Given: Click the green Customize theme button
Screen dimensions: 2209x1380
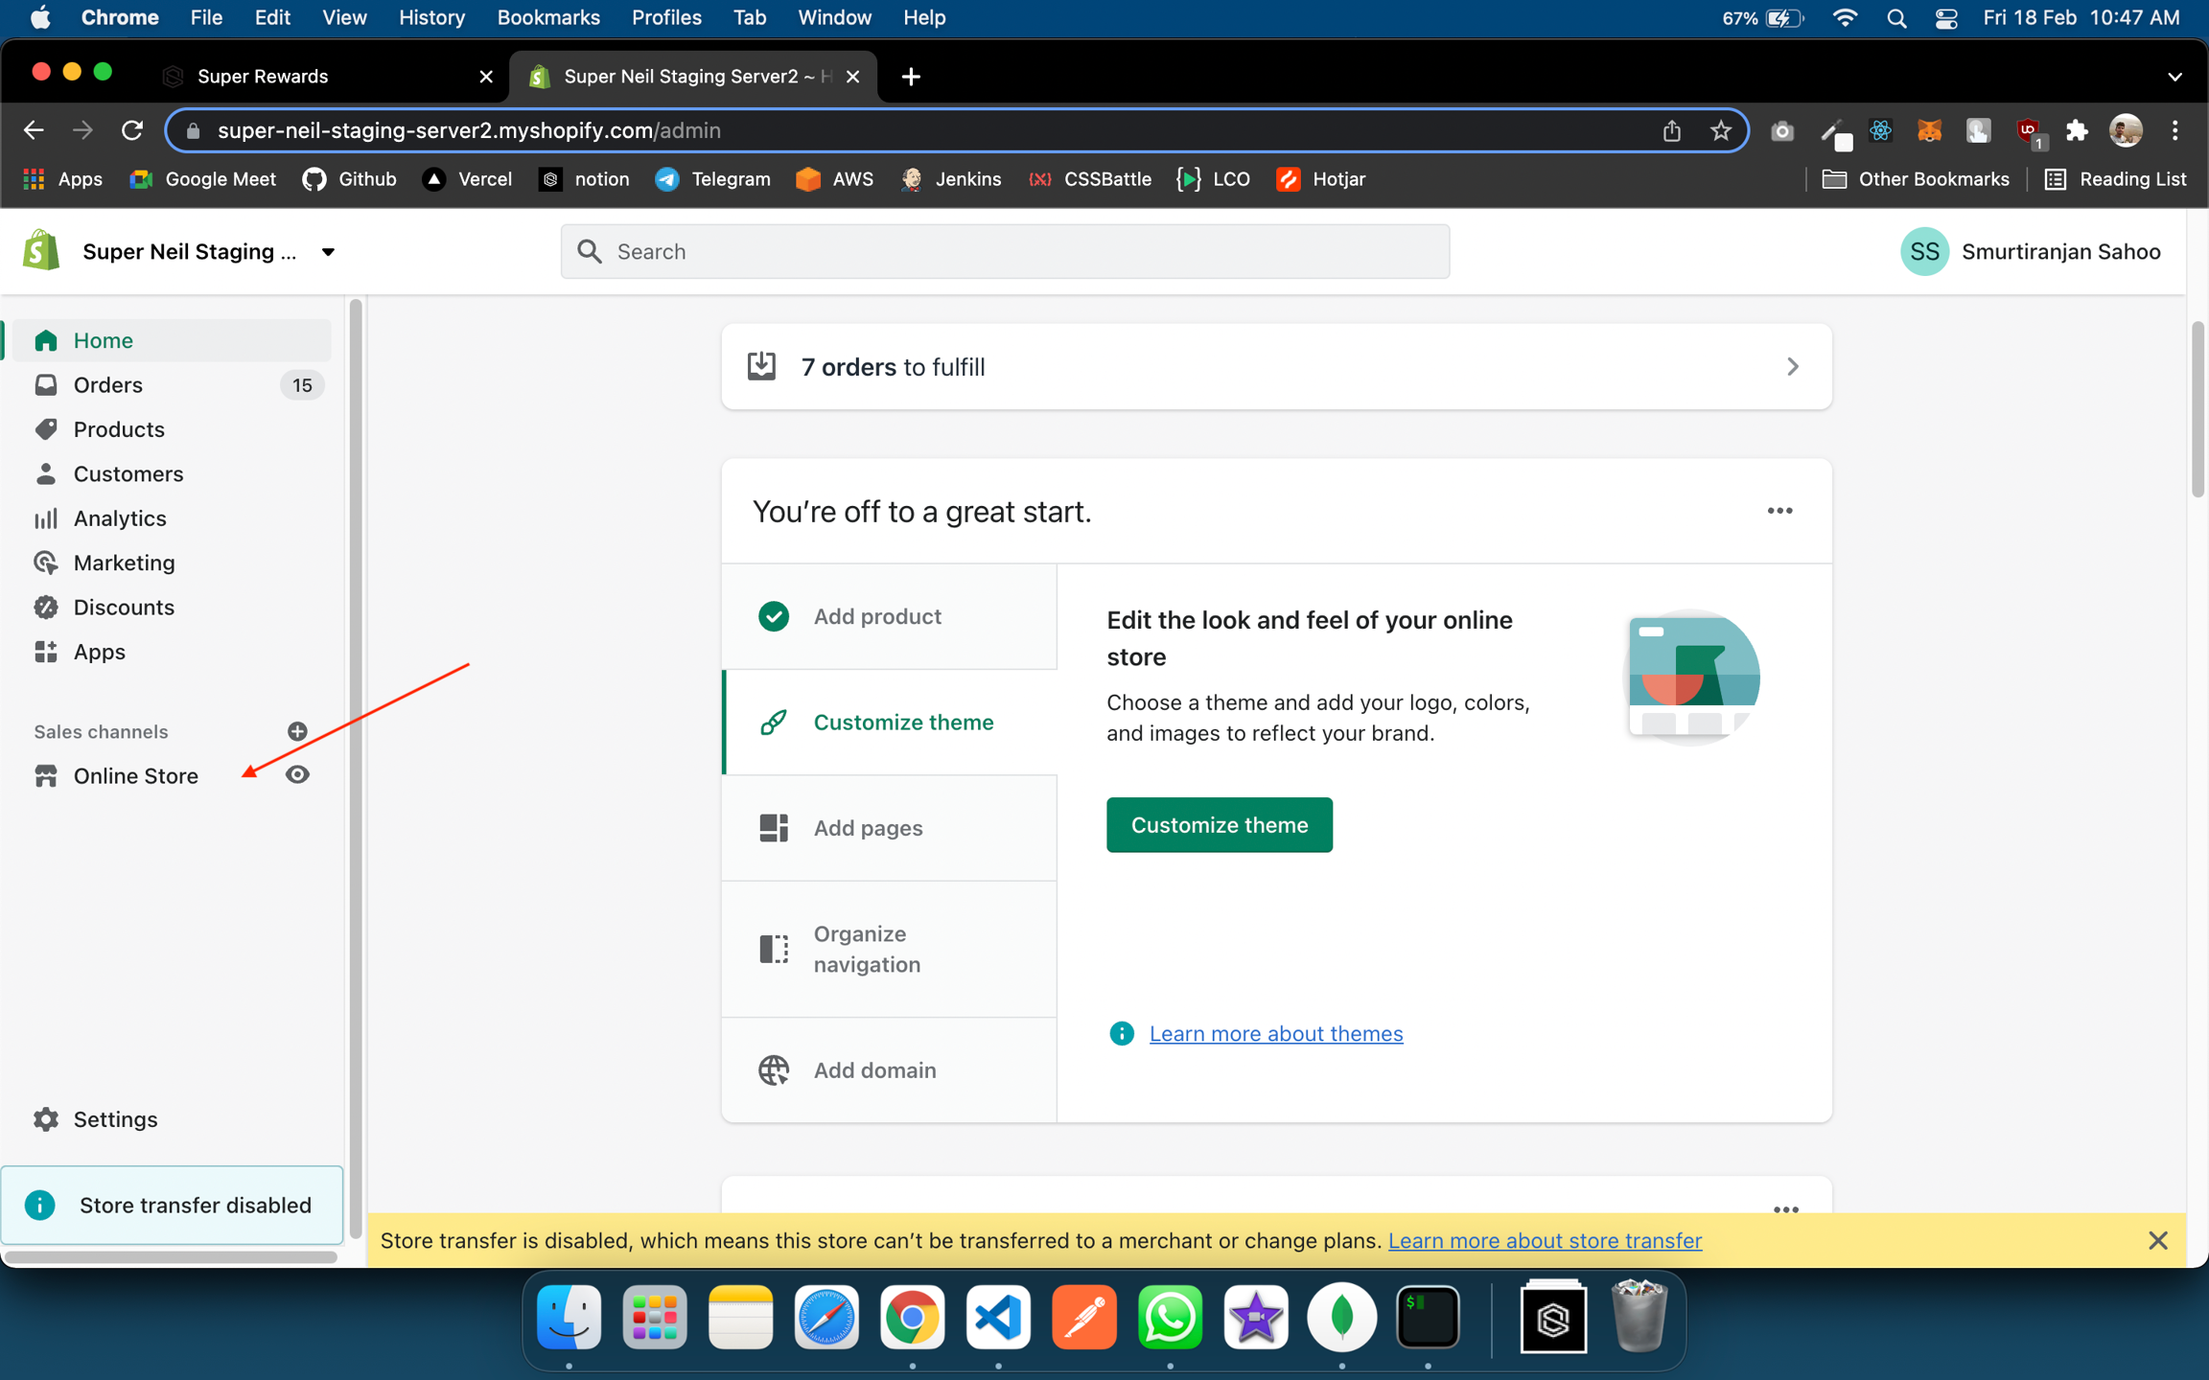Looking at the screenshot, I should point(1219,825).
